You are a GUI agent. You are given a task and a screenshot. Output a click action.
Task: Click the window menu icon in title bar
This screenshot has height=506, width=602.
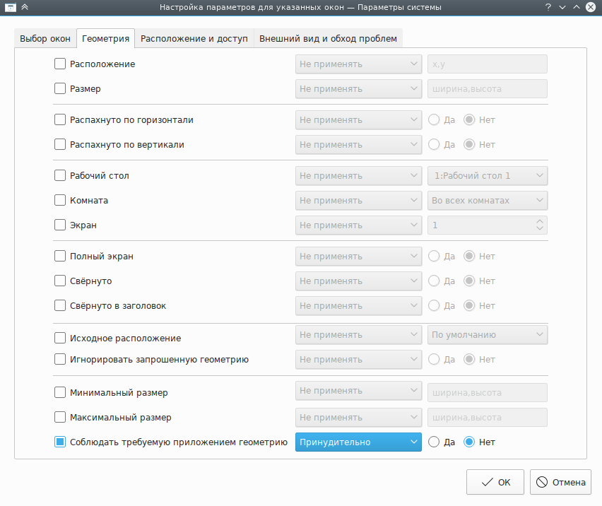point(11,7)
